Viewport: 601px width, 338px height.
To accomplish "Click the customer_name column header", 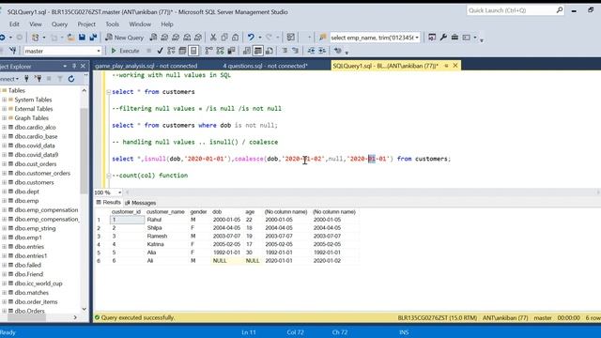I will click(165, 212).
